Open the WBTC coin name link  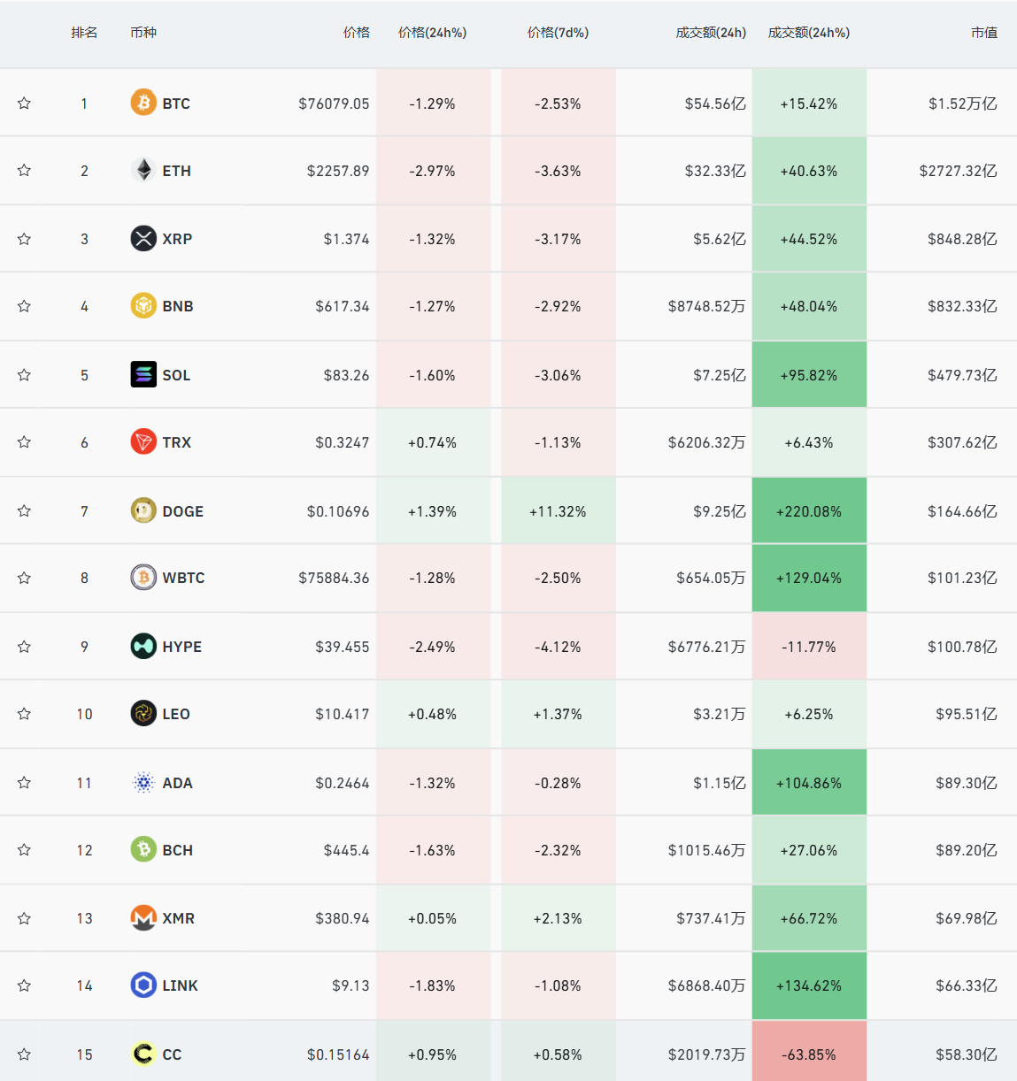(x=183, y=578)
